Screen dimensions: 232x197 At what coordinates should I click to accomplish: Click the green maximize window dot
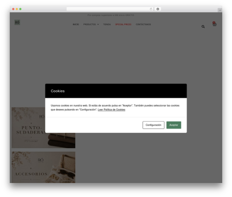point(20,9)
